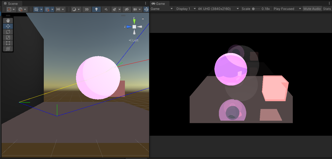The image size is (332, 159).
Task: Pick the Scale tool
Action: click(8, 37)
